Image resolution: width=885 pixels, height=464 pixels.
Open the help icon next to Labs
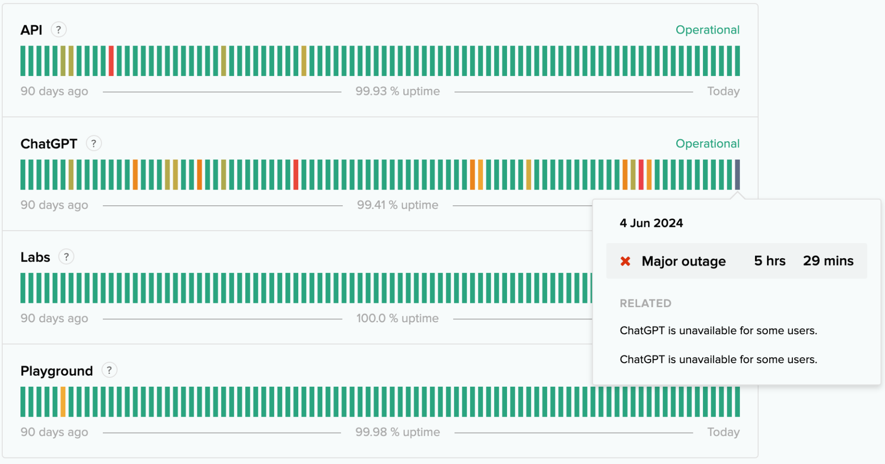66,257
